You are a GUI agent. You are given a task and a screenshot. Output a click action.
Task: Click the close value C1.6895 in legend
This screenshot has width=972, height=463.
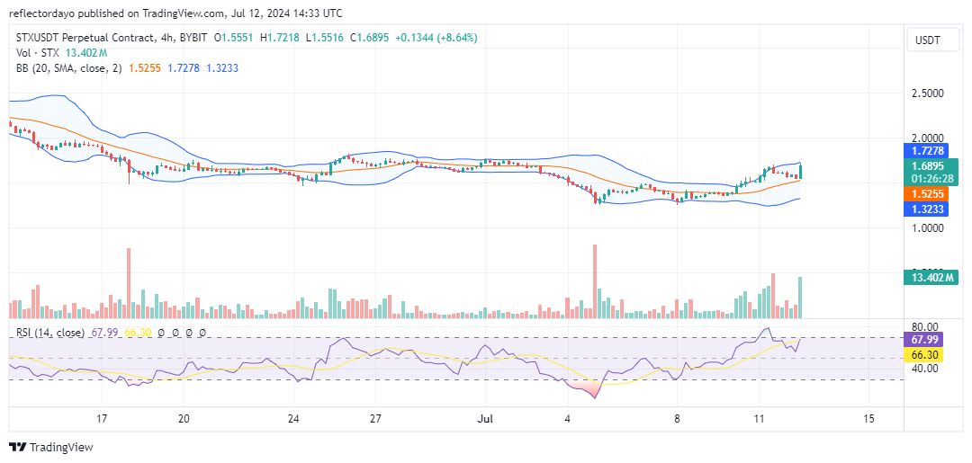pyautogui.click(x=370, y=38)
